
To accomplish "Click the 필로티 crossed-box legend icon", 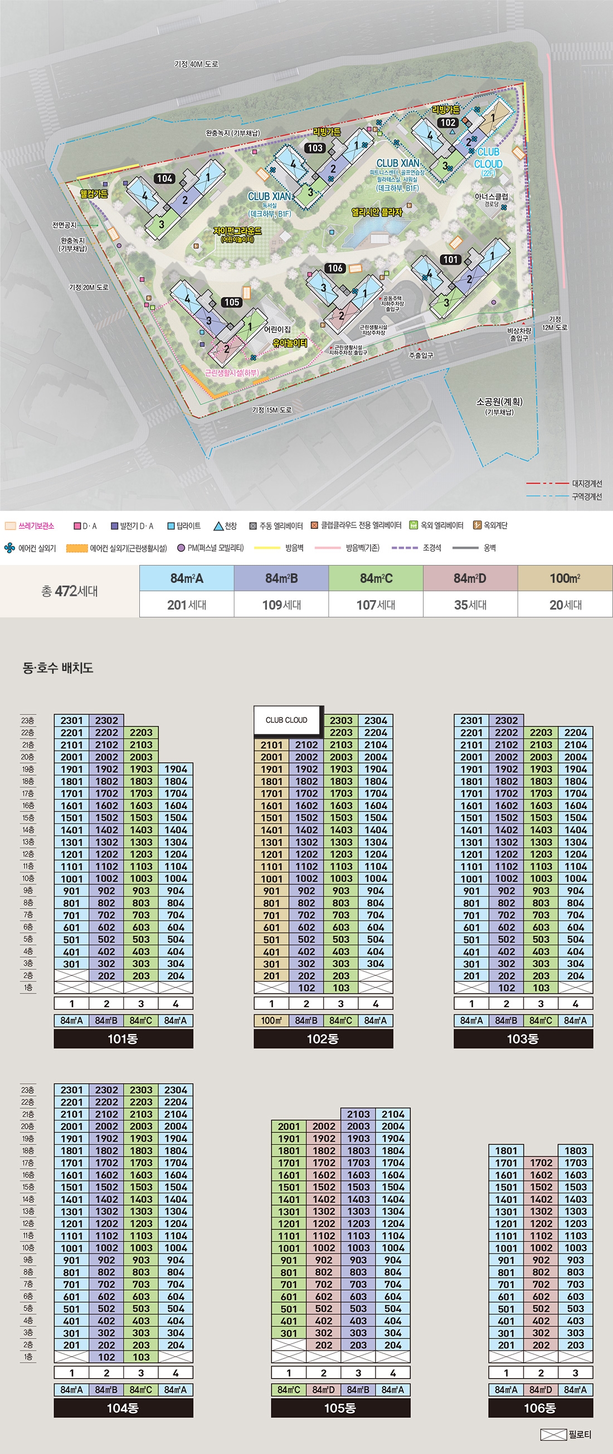I will pos(553,1434).
